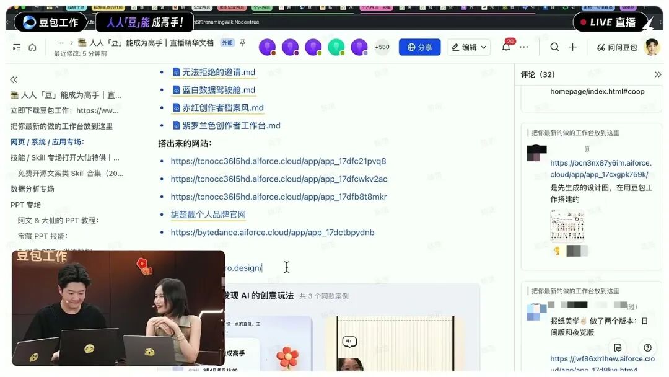Open the app_17dfcwkv2ac link
Screen dimensions: 669x377
coord(279,179)
